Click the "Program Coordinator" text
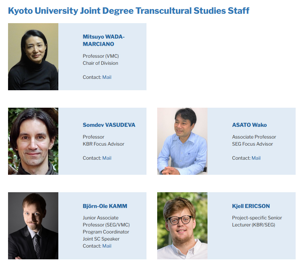The width and height of the screenshot is (300, 261). 106,232
